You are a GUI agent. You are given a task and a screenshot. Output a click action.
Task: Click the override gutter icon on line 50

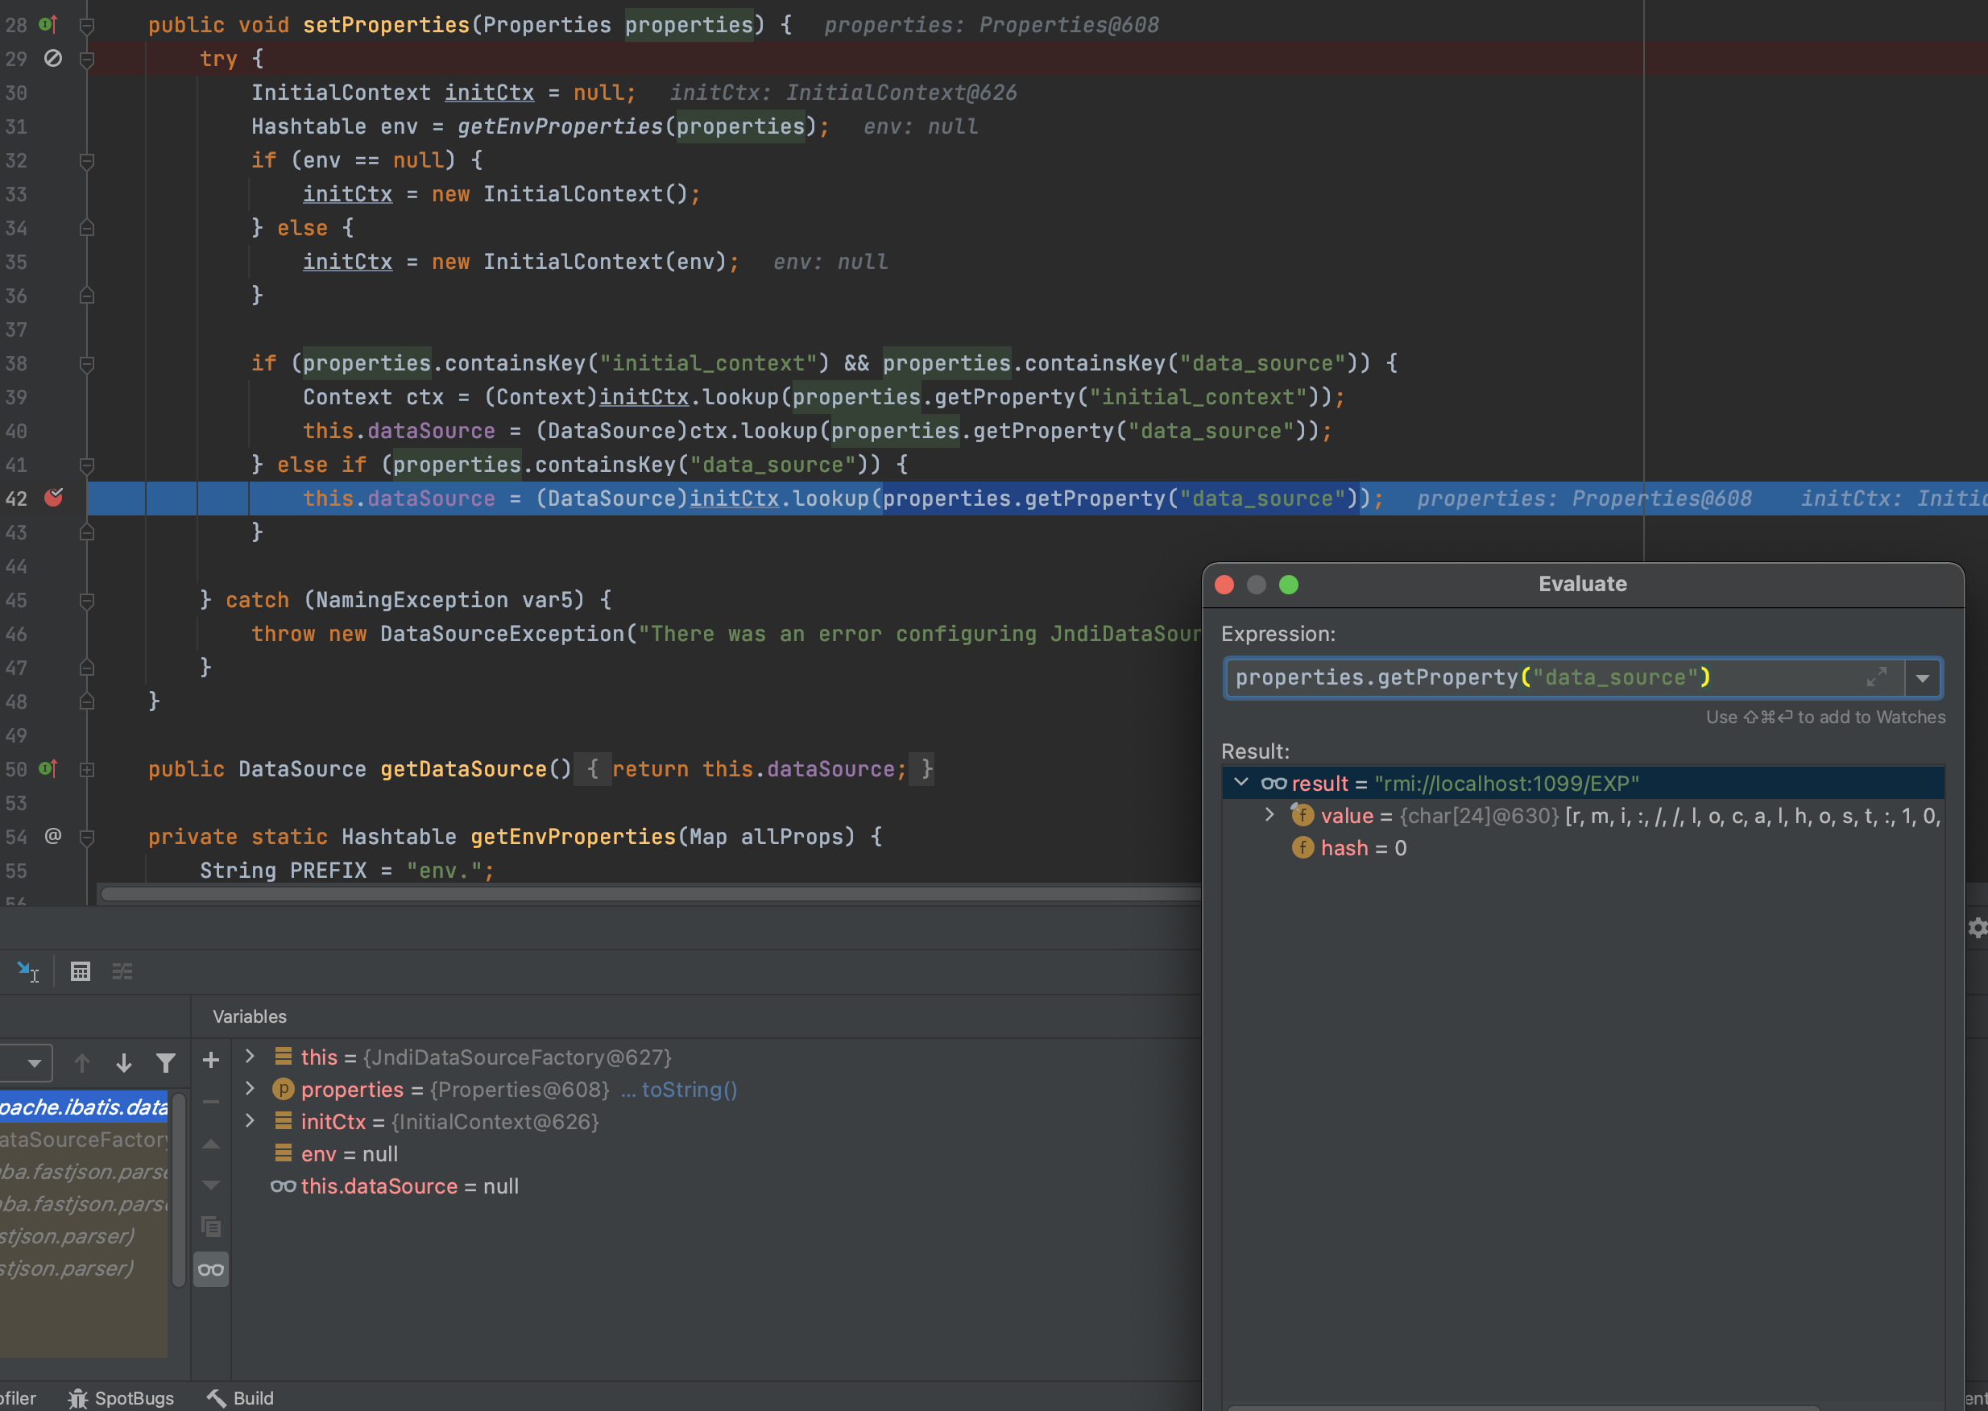(x=48, y=768)
